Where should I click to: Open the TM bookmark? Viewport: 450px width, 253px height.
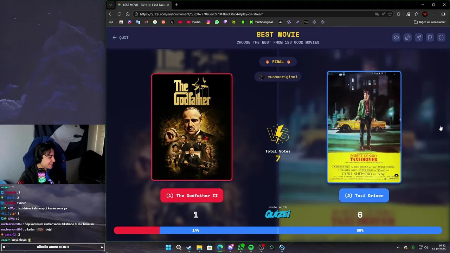pos(306,22)
